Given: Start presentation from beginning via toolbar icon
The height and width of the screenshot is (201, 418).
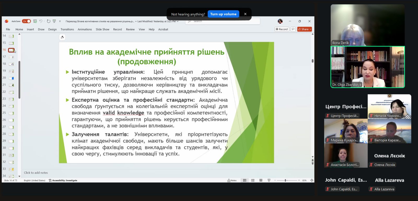Looking at the screenshot, I should pyautogui.click(x=54, y=21).
